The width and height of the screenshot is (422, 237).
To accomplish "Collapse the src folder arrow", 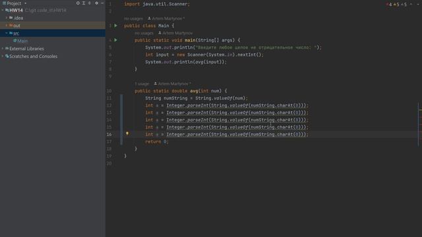I will click(7, 33).
